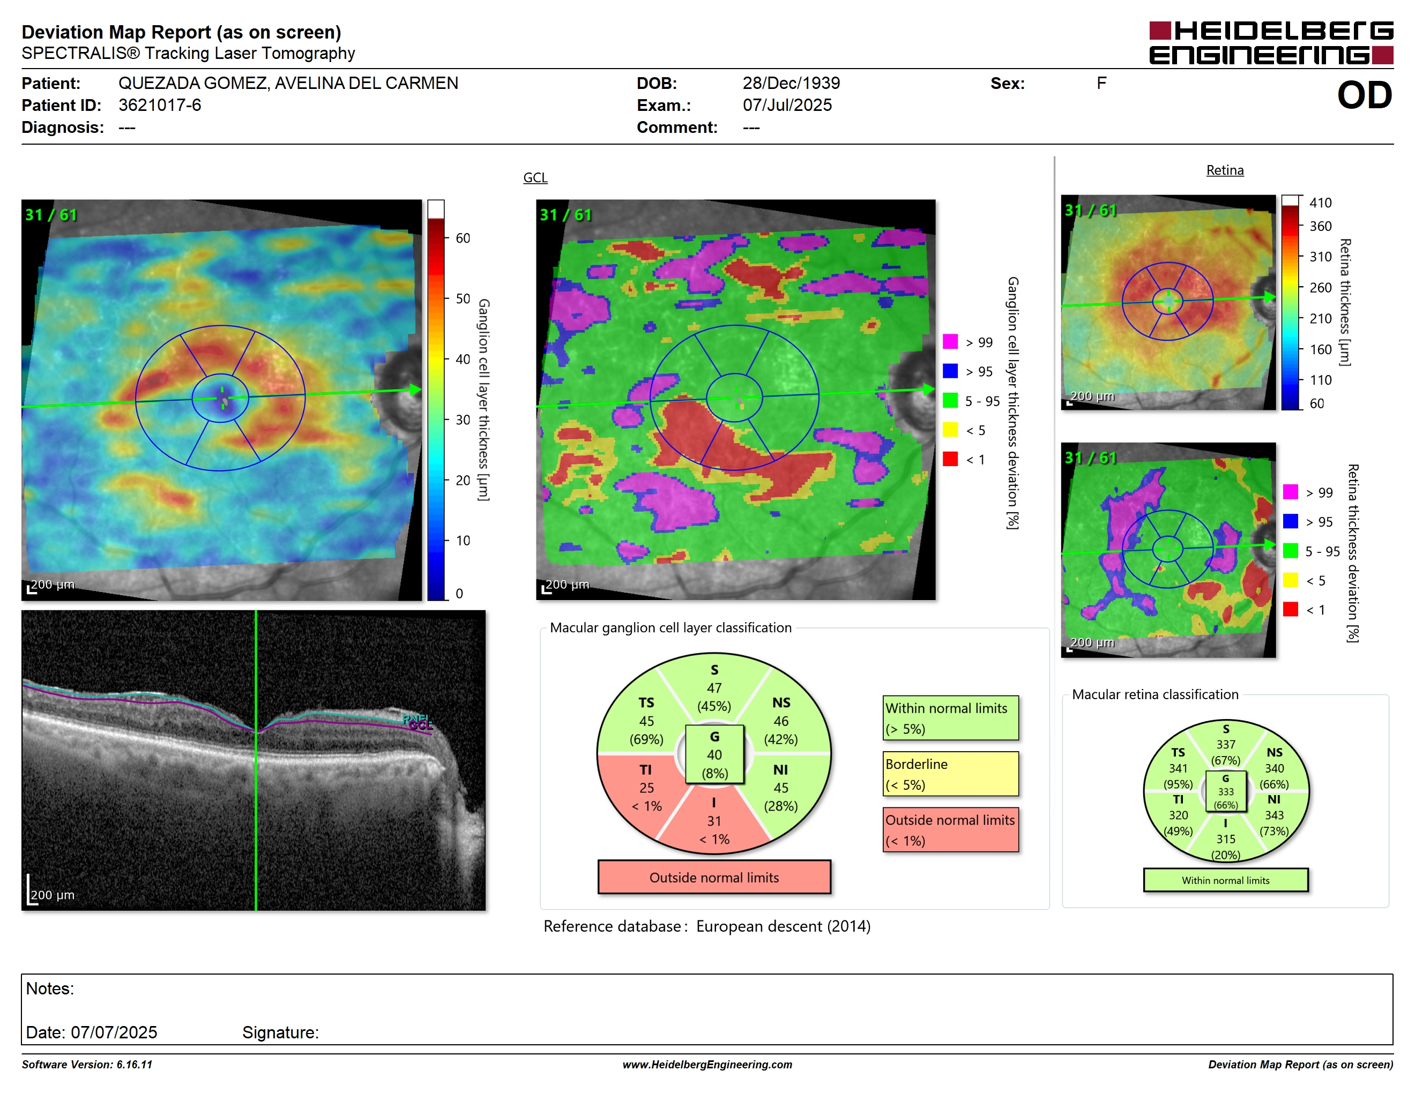Screen dimensions: 1415x1093
Task: Open the retina thickness deviation map thumbnail
Action: (1168, 550)
